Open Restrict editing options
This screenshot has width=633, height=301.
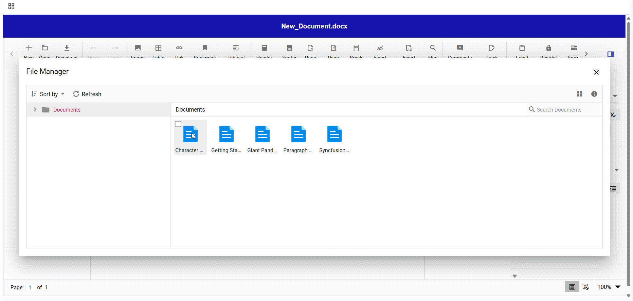tap(549, 51)
